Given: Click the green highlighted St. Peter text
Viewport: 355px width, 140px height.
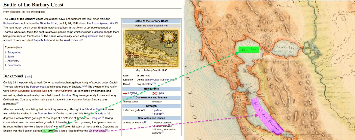Looking at the screenshot, I should (48, 131).
